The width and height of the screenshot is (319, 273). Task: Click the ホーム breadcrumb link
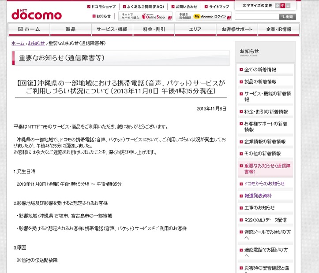coord(18,43)
